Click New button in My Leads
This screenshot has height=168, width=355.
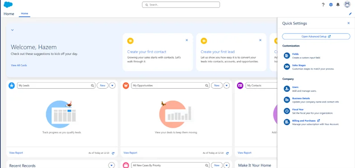click(103, 86)
